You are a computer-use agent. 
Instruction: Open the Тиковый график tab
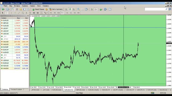click(16, 90)
